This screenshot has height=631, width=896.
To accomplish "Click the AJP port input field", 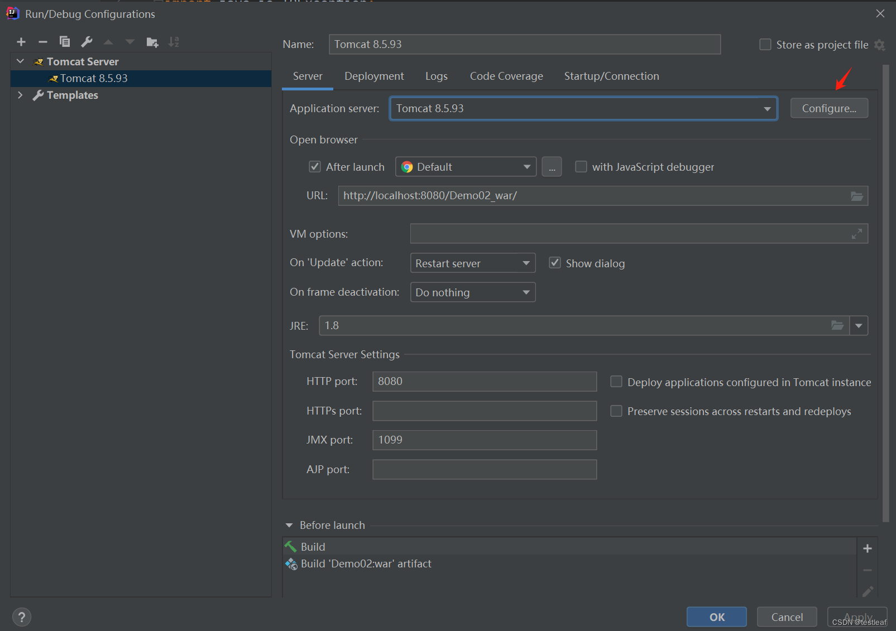I will tap(485, 469).
